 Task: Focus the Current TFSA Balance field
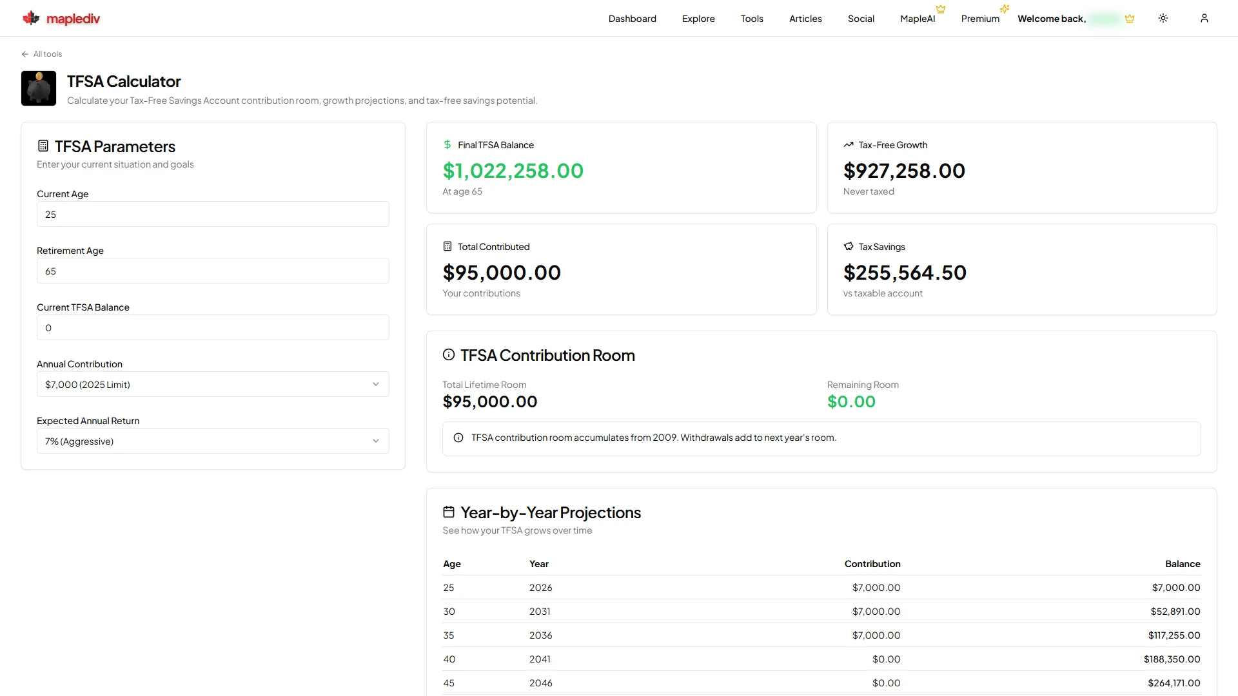tap(213, 327)
